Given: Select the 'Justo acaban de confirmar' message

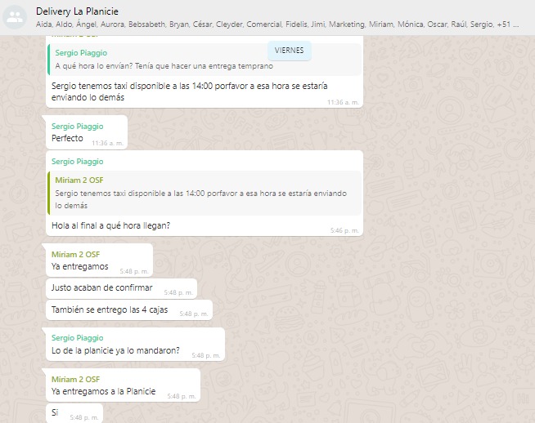Looking at the screenshot, I should [x=101, y=287].
